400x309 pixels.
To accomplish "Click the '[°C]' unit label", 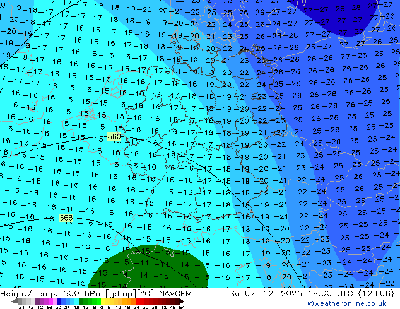I will pos(146,294).
